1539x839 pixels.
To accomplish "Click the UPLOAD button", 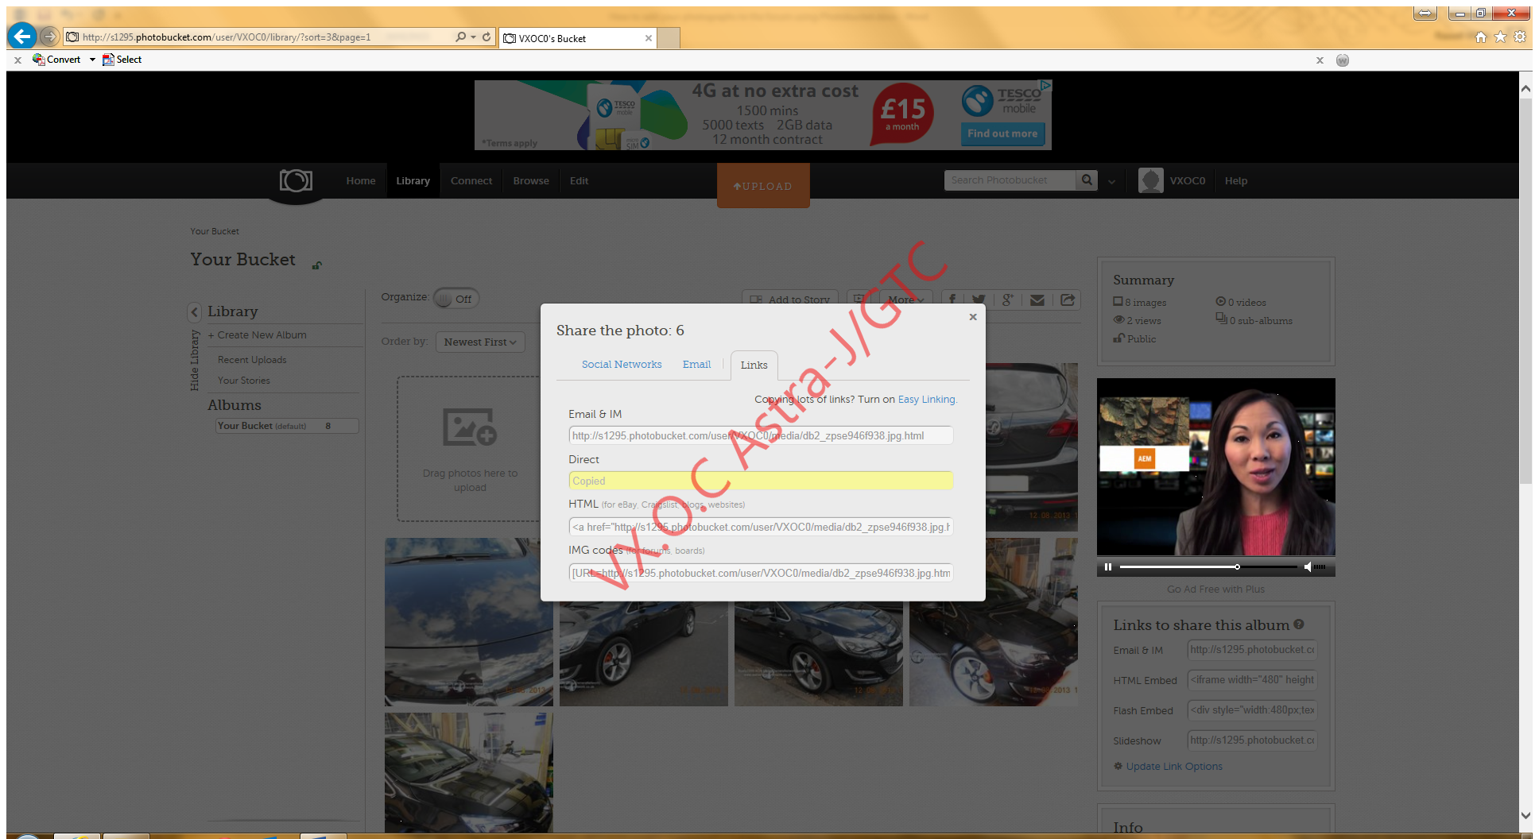I will point(762,185).
